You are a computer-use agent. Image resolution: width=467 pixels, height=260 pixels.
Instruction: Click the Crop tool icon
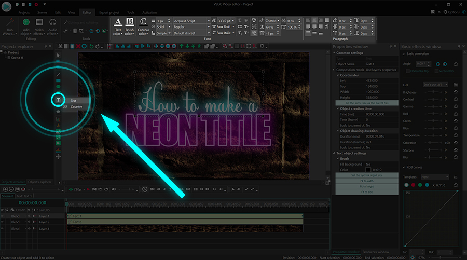(x=81, y=31)
